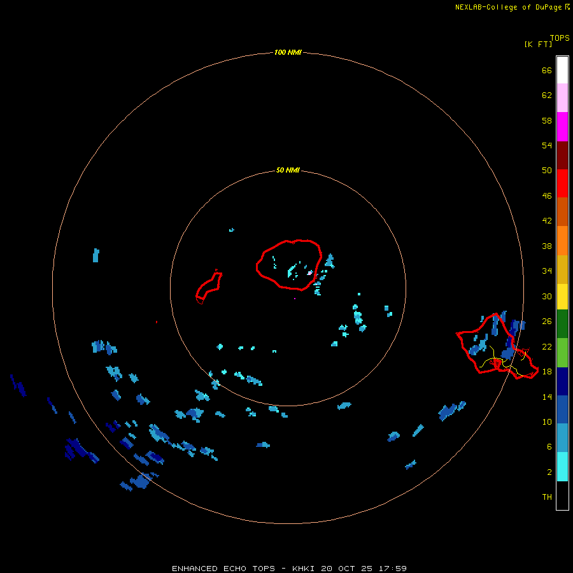
Task: Click the large red island outline at center
Action: click(289, 265)
